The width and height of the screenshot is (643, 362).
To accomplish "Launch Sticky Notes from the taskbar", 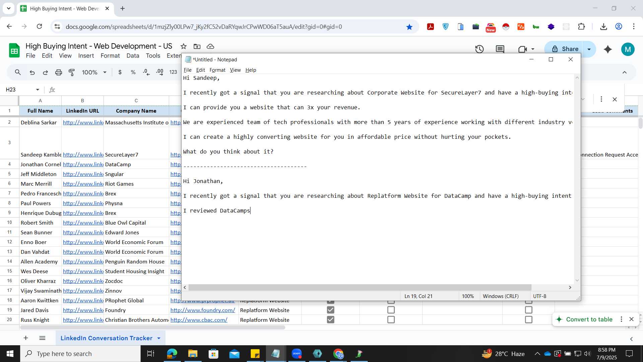I will pos(255,354).
